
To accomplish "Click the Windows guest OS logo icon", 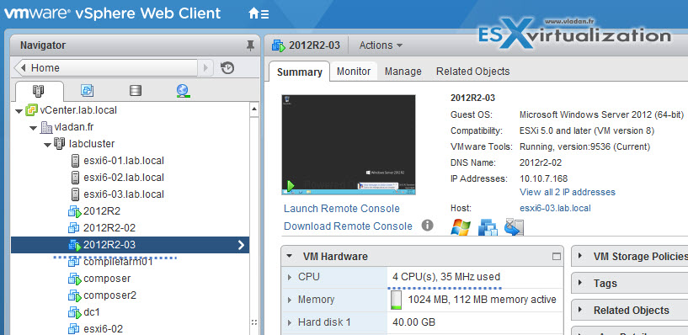I will (461, 227).
